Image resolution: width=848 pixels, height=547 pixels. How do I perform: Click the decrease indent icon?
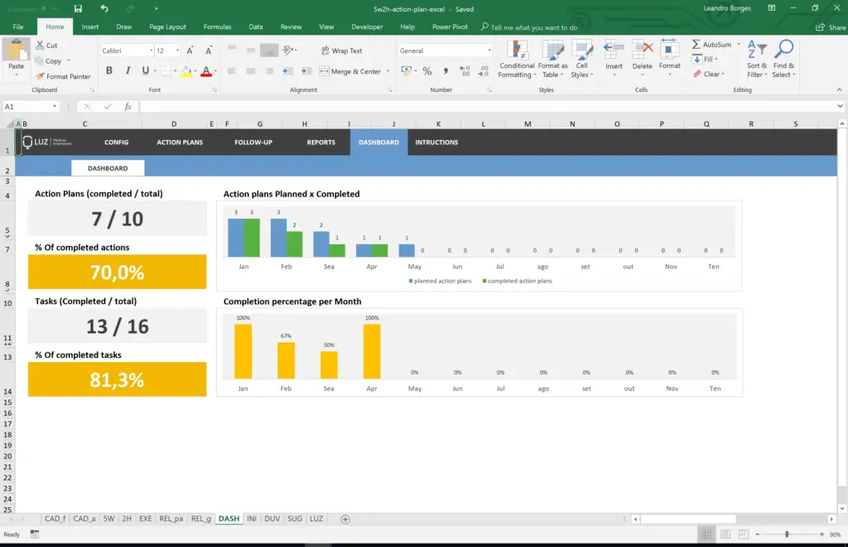(287, 71)
